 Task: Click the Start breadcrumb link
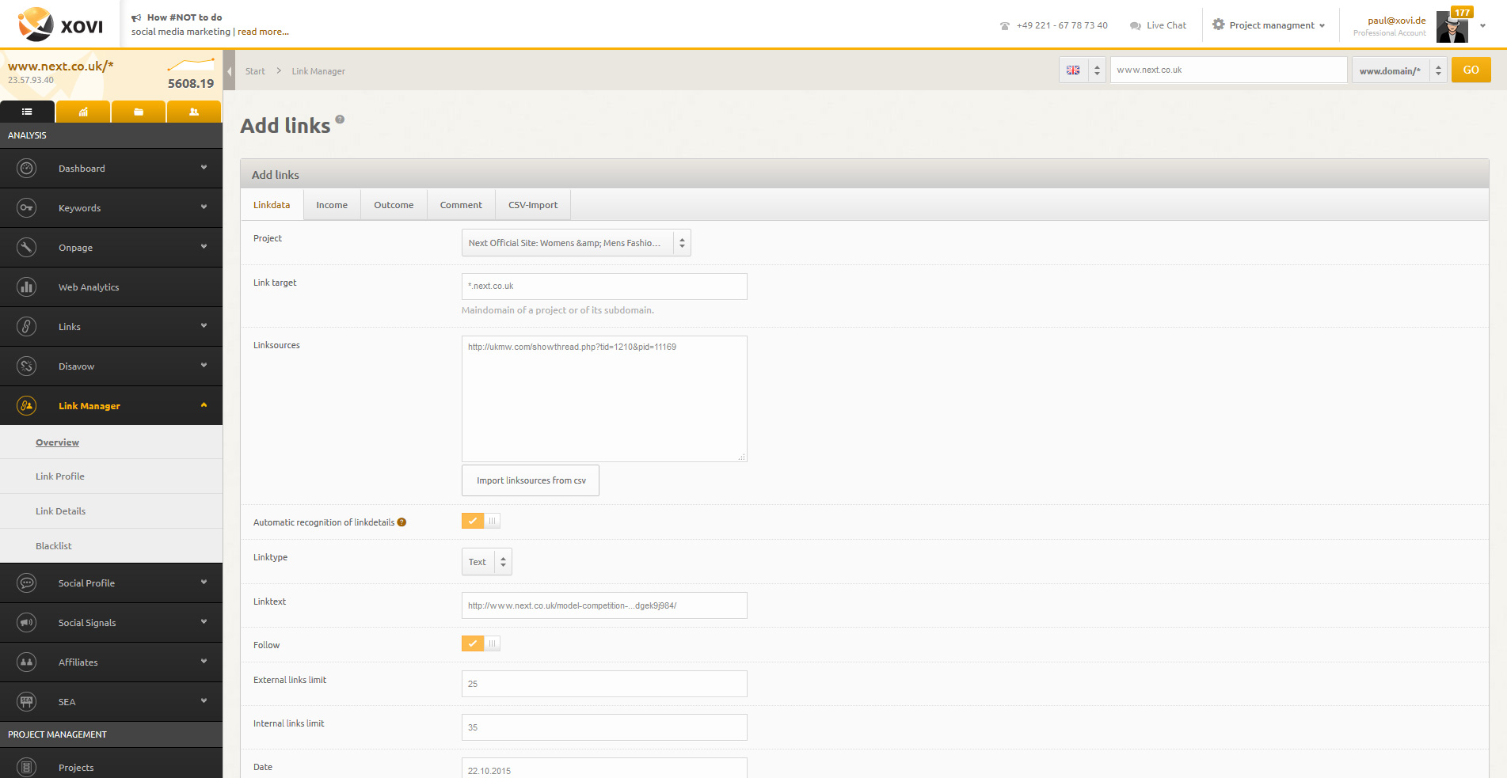255,71
